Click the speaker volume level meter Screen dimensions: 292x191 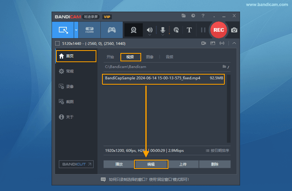tap(156, 30)
